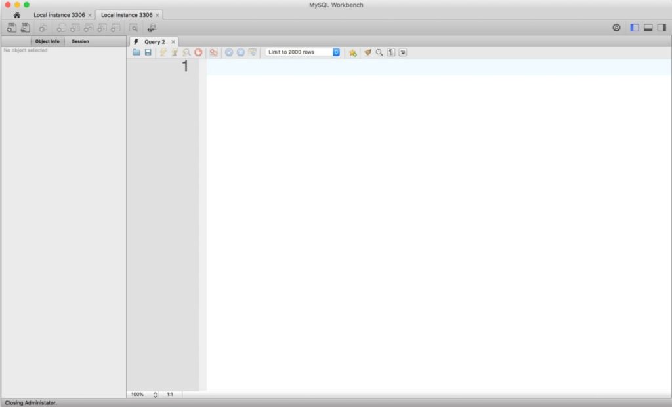Click the Home icon tab
The width and height of the screenshot is (672, 407).
point(16,14)
